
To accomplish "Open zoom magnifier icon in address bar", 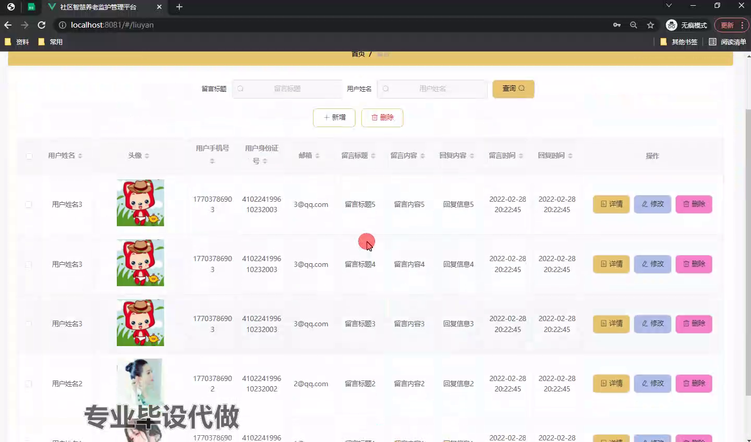I will 634,25.
